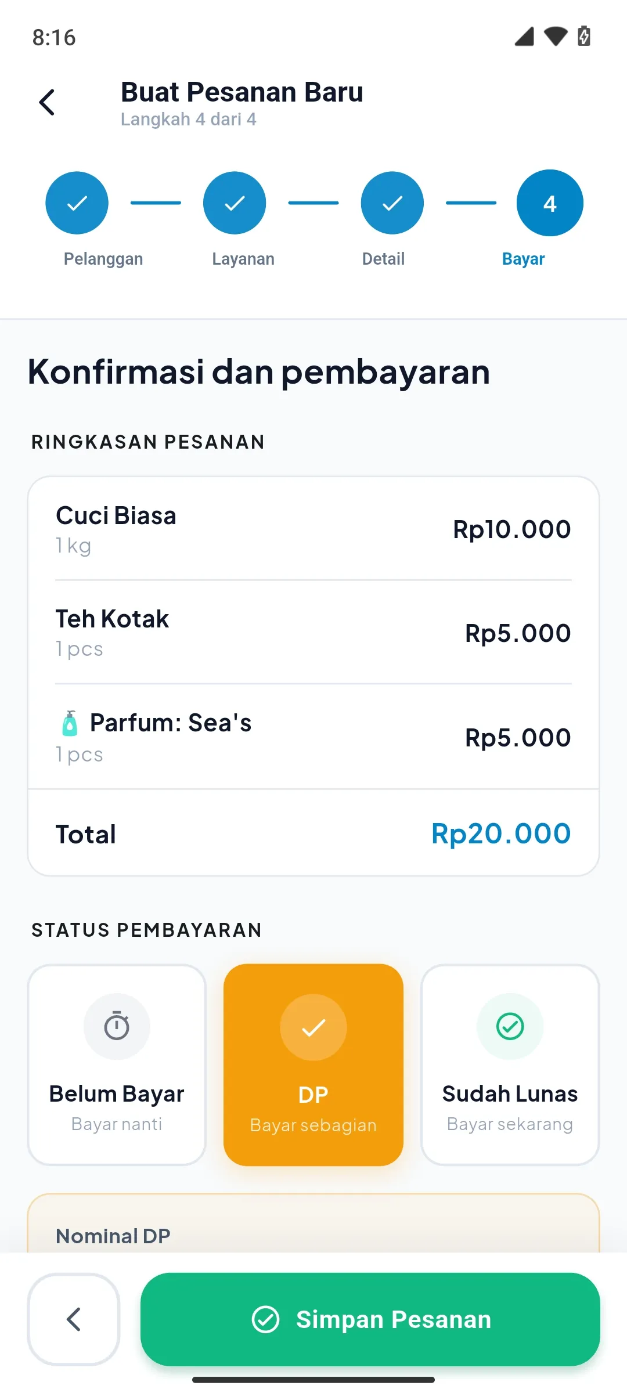Tap the Nominal DP field area

(313, 1224)
